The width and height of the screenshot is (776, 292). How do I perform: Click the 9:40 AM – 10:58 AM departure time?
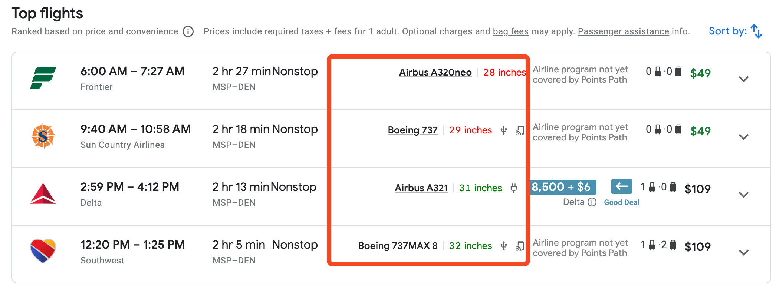pyautogui.click(x=136, y=129)
